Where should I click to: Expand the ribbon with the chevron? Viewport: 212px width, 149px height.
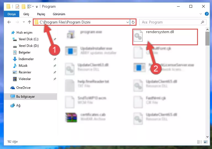coord(201,14)
